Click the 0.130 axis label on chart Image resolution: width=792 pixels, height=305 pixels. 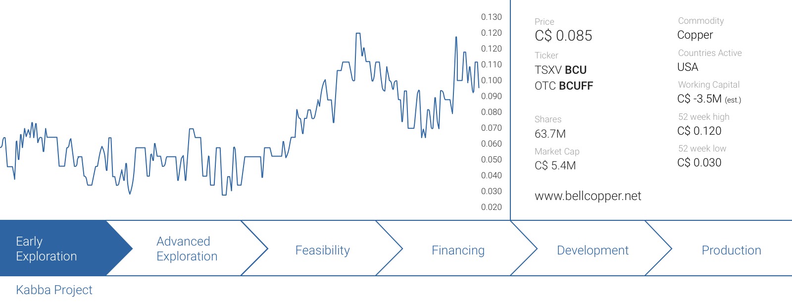pyautogui.click(x=491, y=17)
